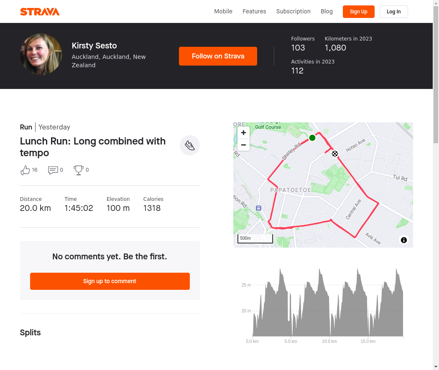Click Follow on Strava button

coord(218,56)
